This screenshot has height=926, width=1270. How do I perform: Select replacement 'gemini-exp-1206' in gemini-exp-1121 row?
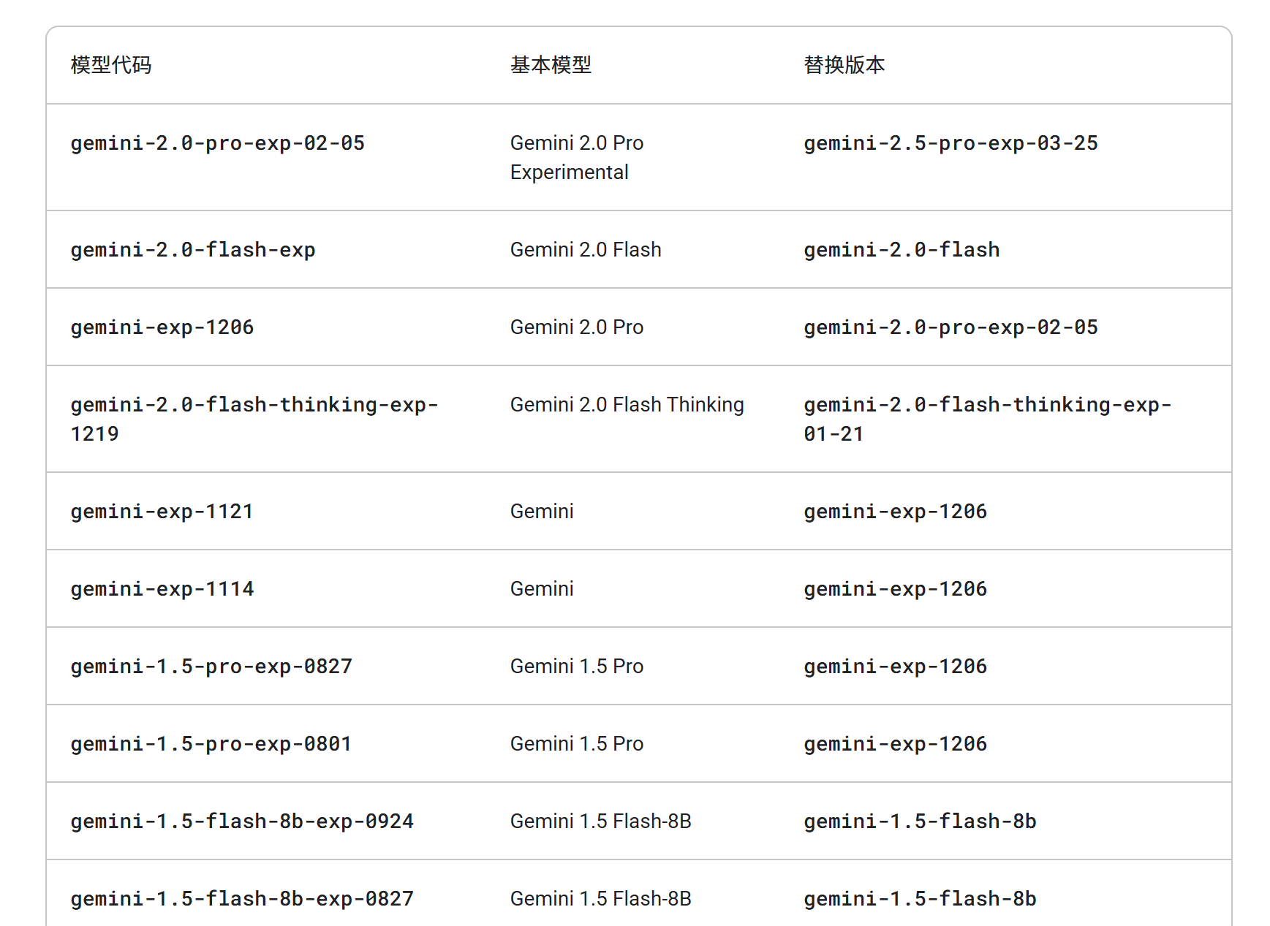(x=896, y=512)
